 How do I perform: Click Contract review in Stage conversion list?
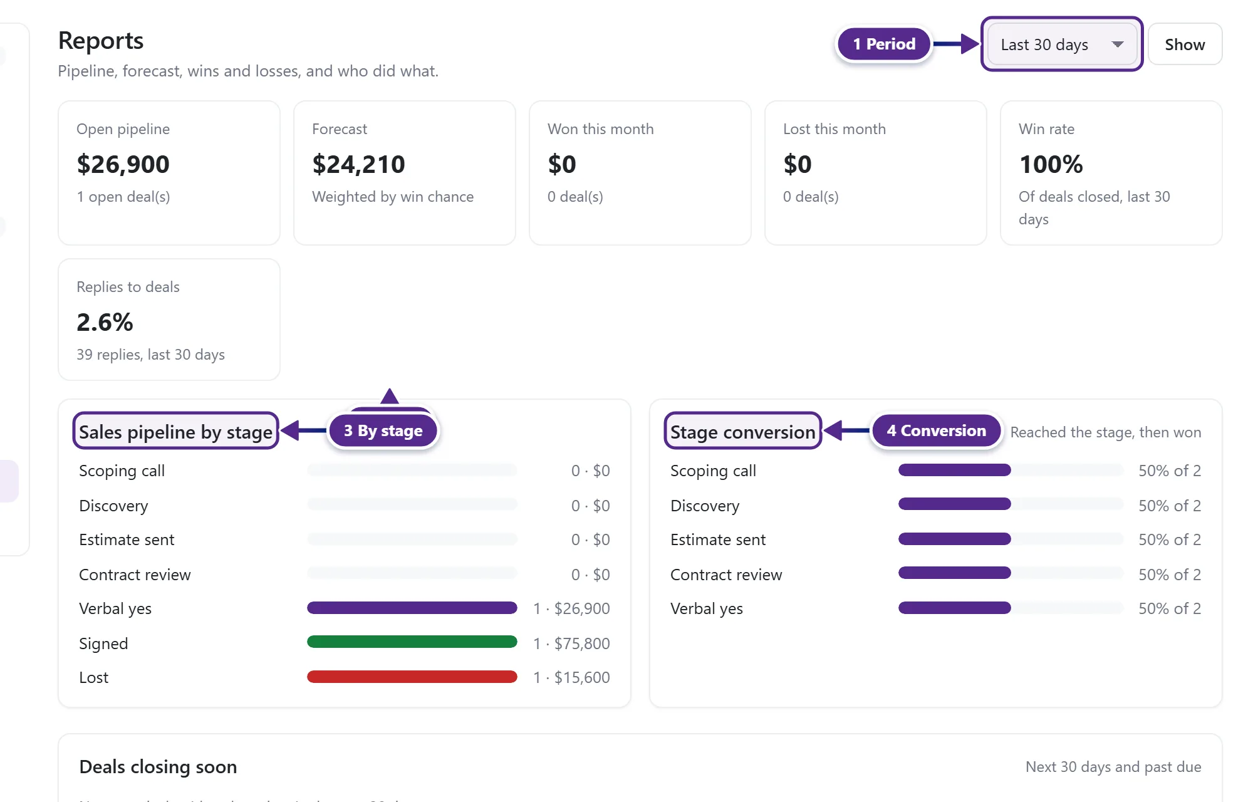pos(726,575)
